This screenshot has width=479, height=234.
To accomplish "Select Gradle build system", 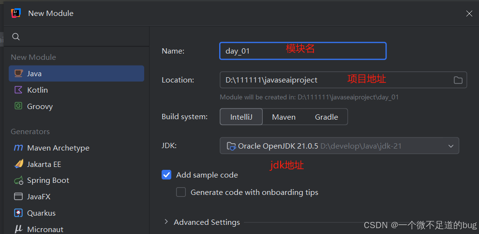I will point(326,117).
